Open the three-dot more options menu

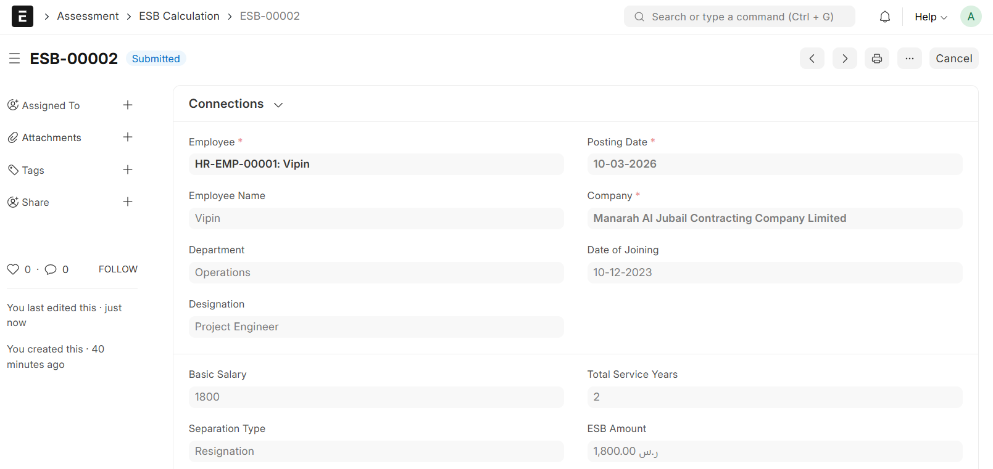point(909,59)
